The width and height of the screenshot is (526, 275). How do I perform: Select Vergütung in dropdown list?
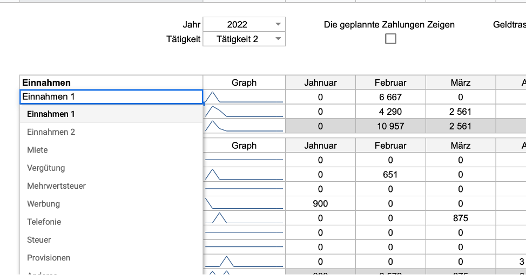click(46, 168)
